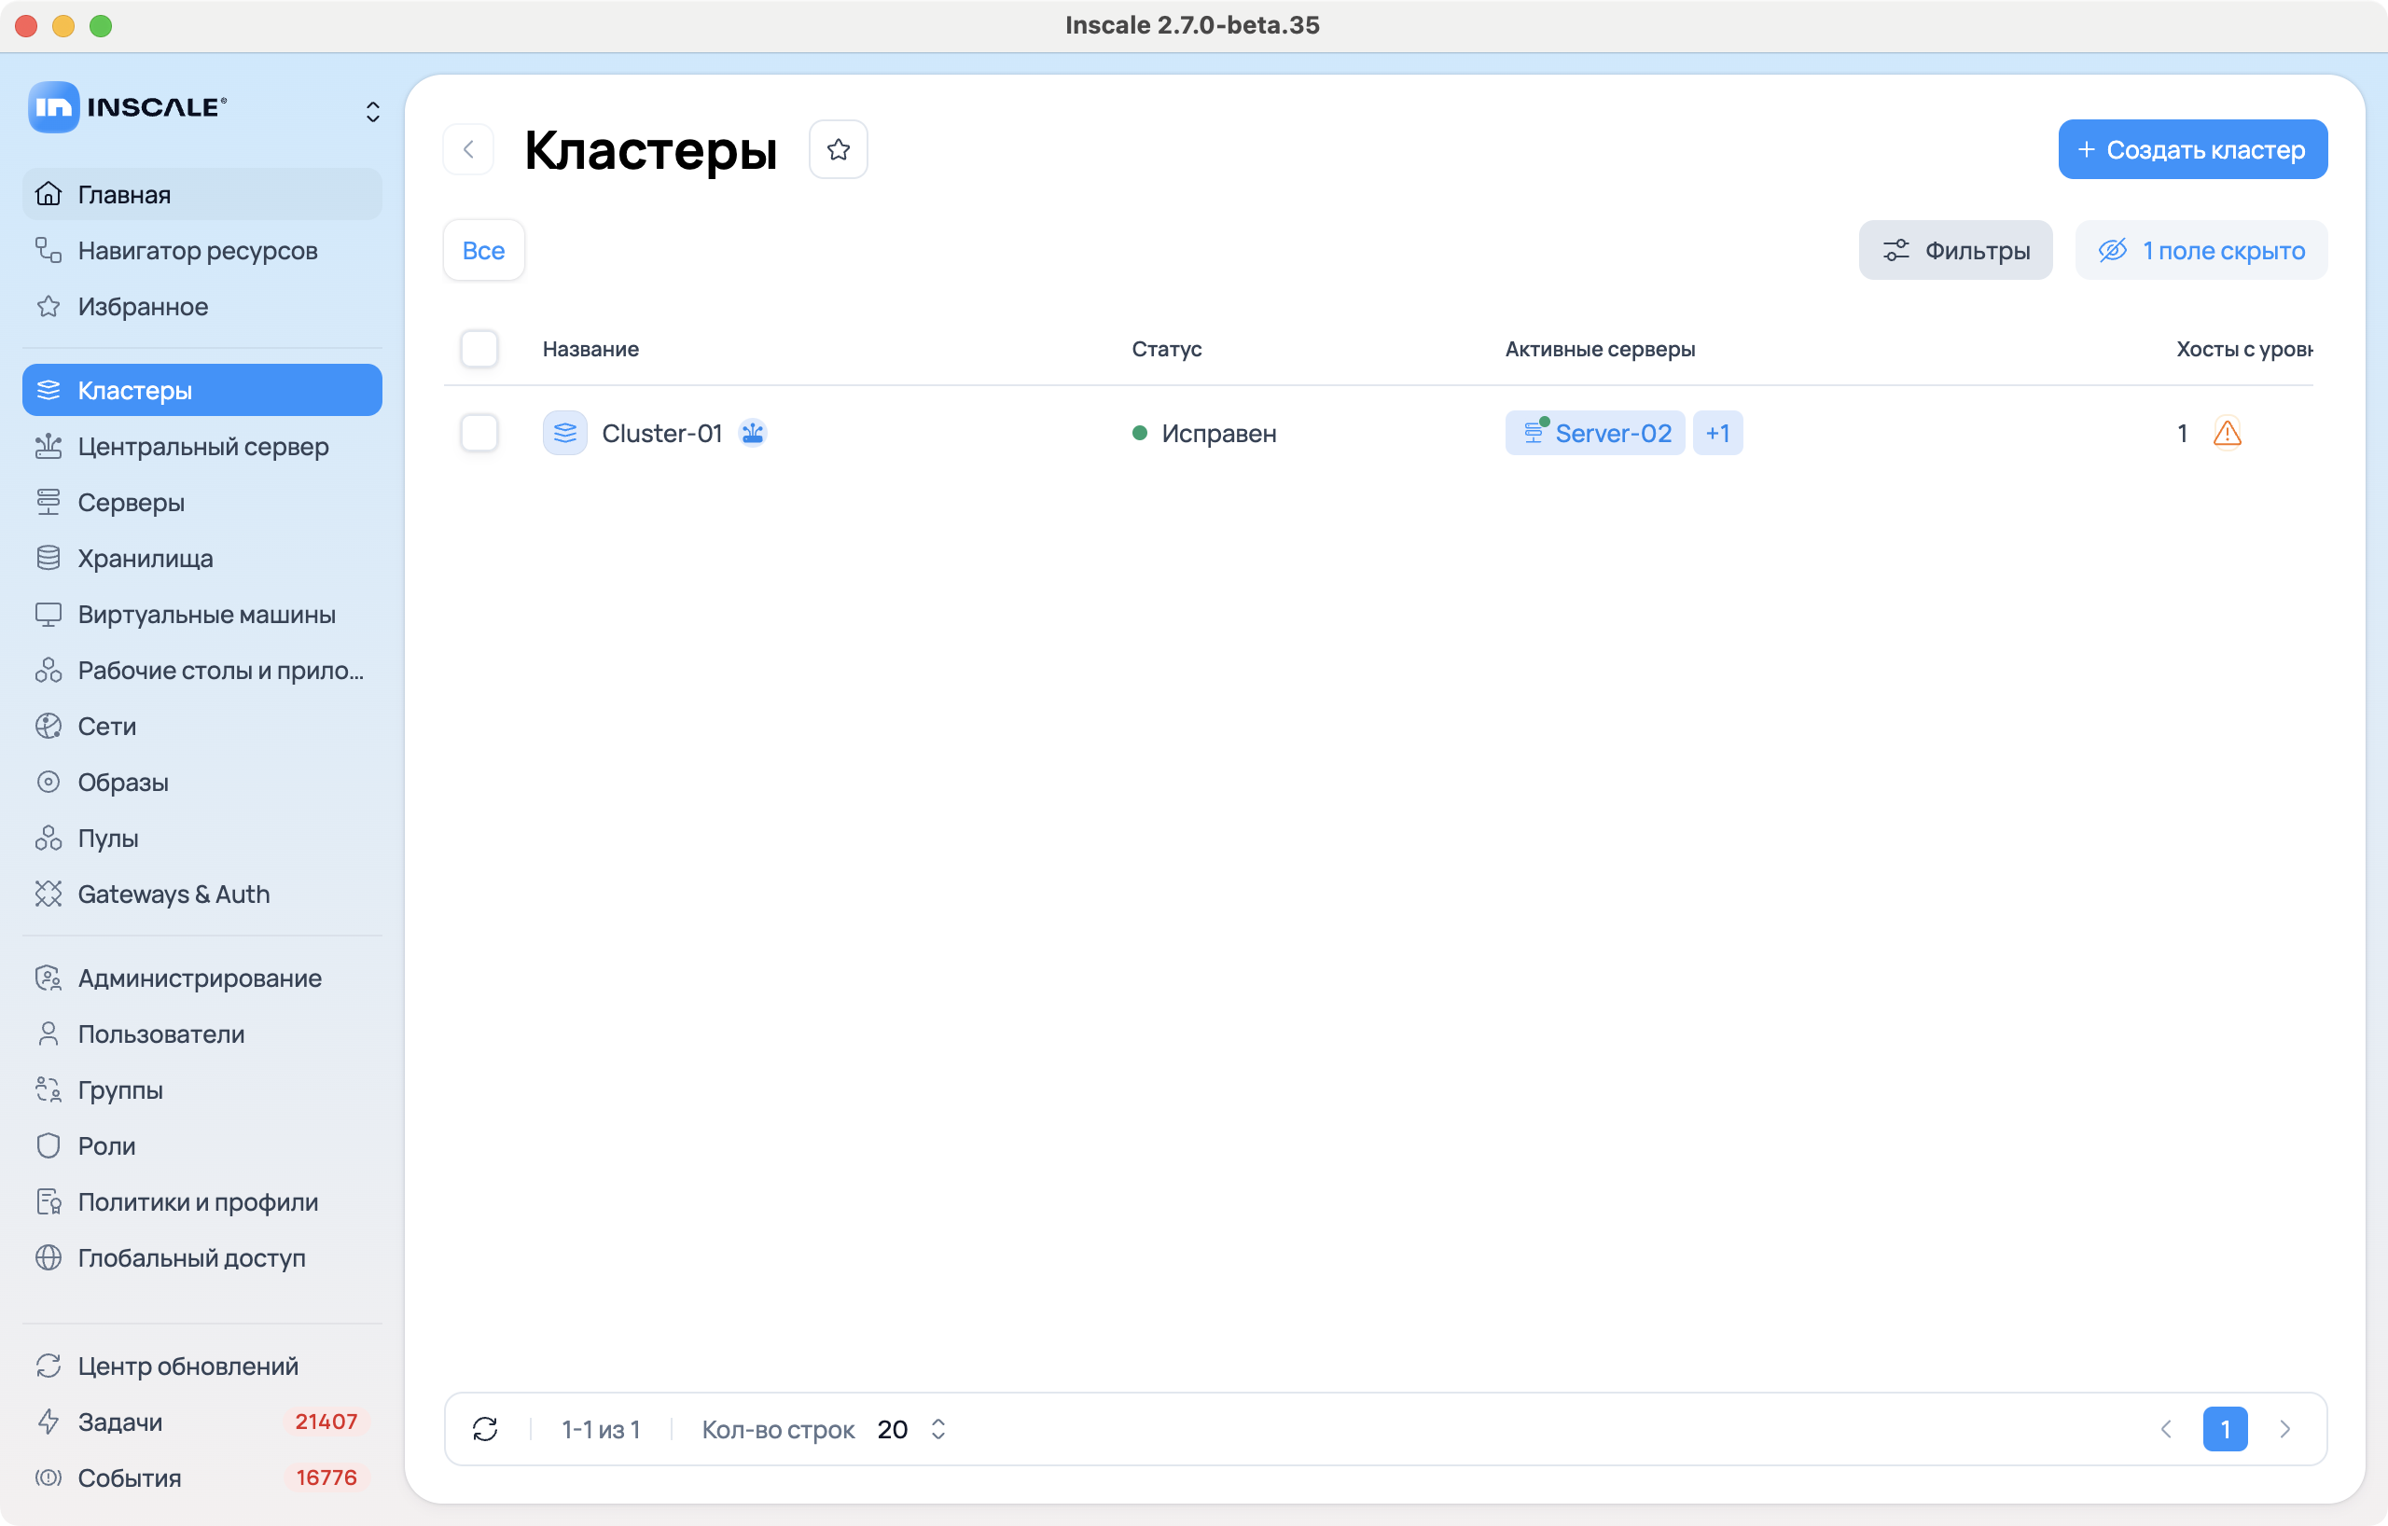The height and width of the screenshot is (1526, 2388).
Task: Open Cluster-01 by its name
Action: coord(661,434)
